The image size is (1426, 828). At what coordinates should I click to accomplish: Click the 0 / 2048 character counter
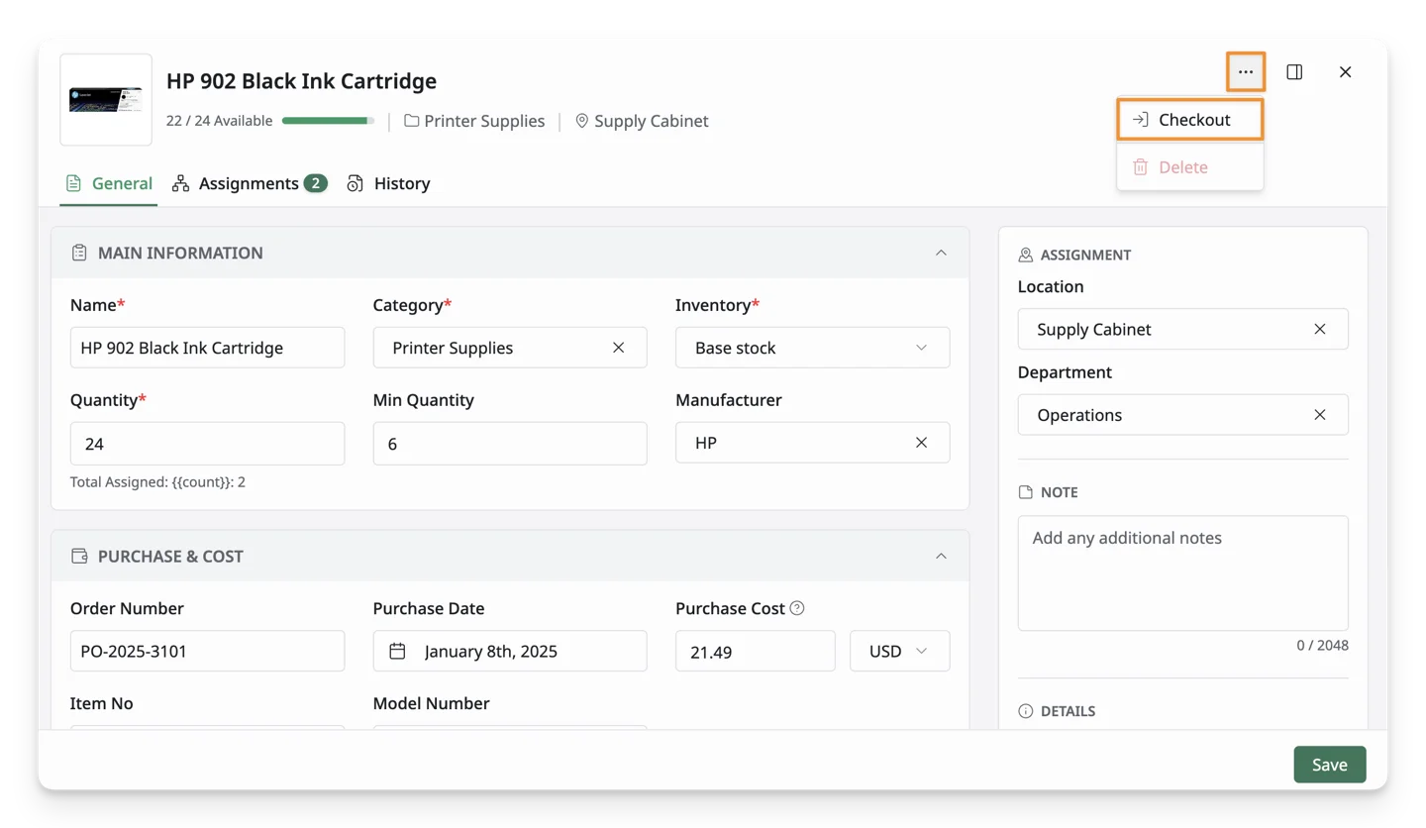1322,645
